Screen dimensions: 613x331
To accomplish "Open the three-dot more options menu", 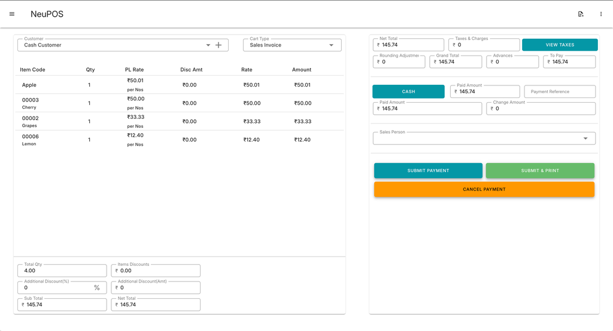I will click(x=601, y=14).
